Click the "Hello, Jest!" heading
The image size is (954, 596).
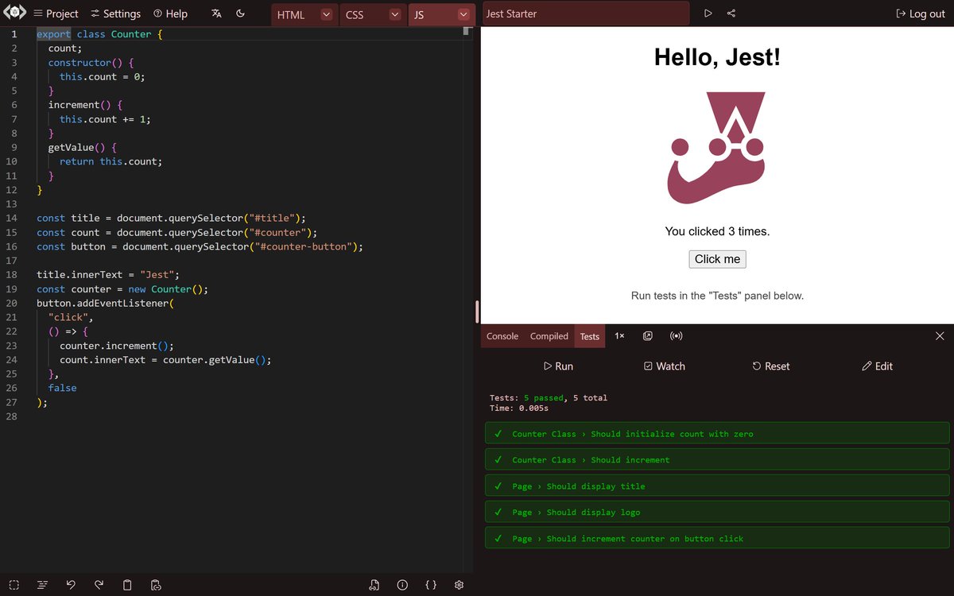717,57
